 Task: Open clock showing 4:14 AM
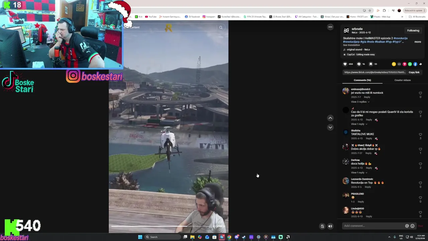pyautogui.click(x=420, y=237)
